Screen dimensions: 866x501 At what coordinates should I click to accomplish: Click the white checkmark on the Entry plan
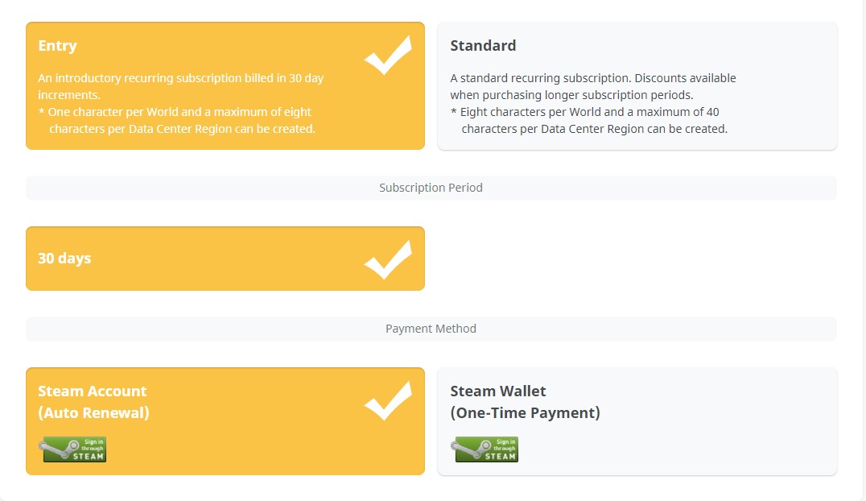tap(388, 56)
